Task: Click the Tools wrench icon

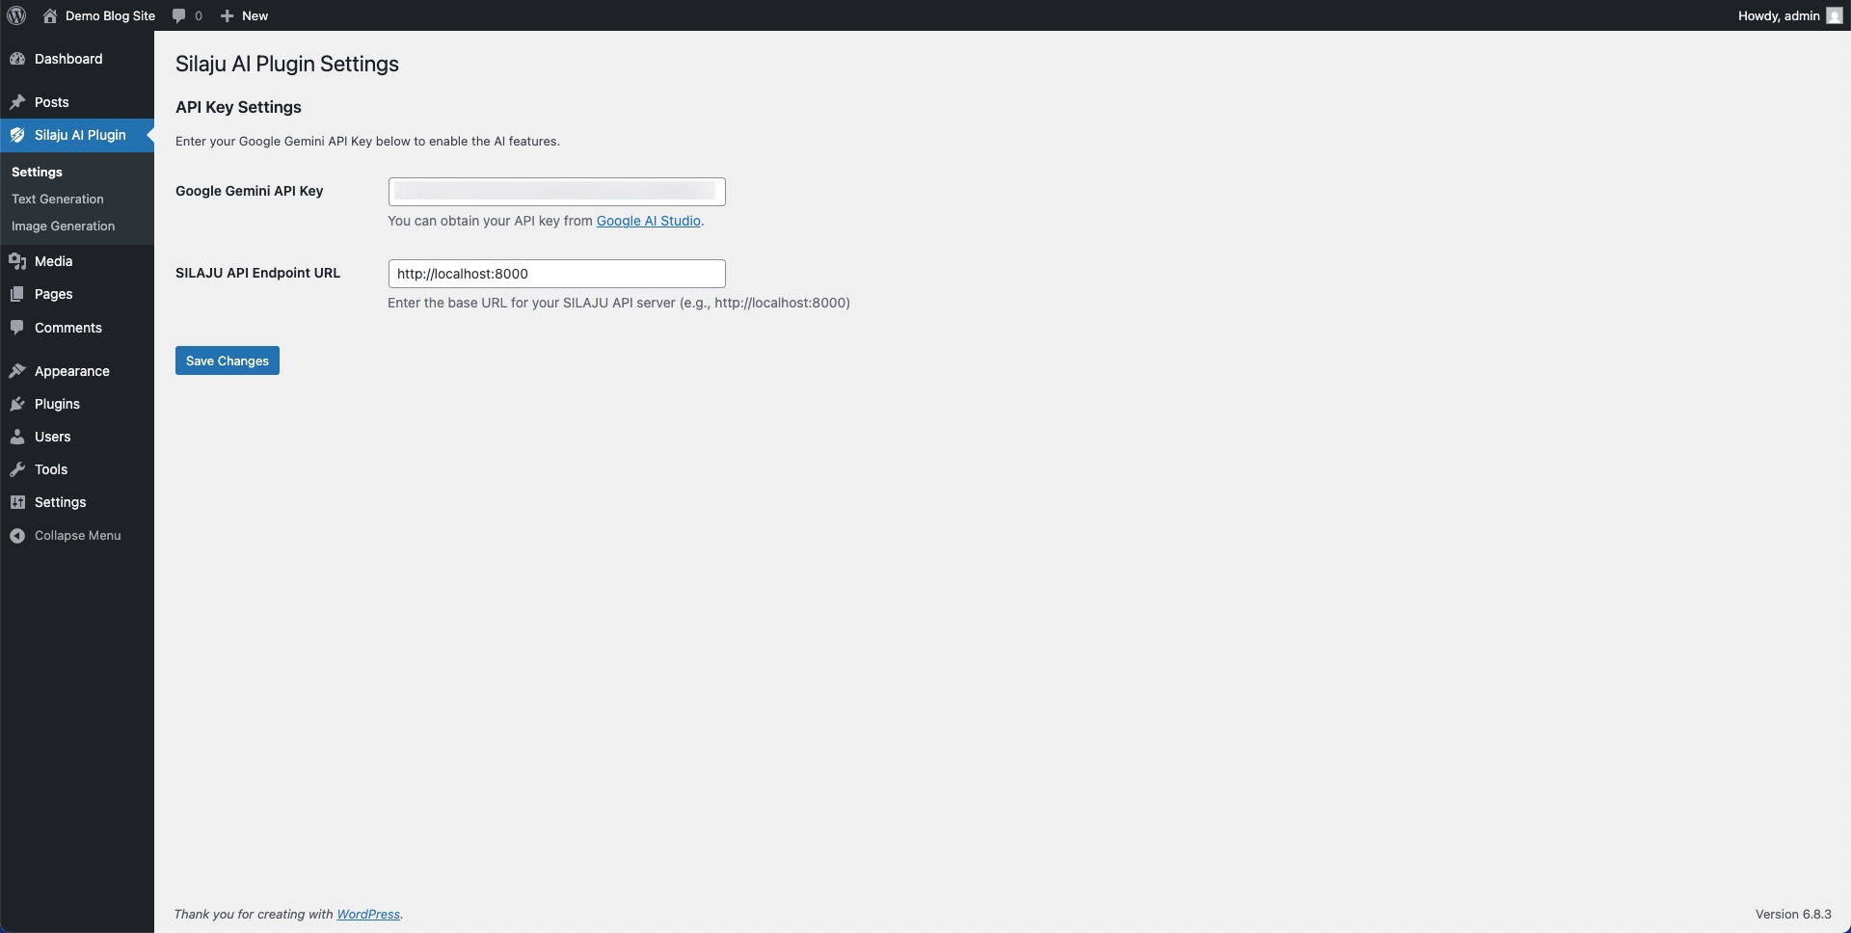Action: [17, 469]
